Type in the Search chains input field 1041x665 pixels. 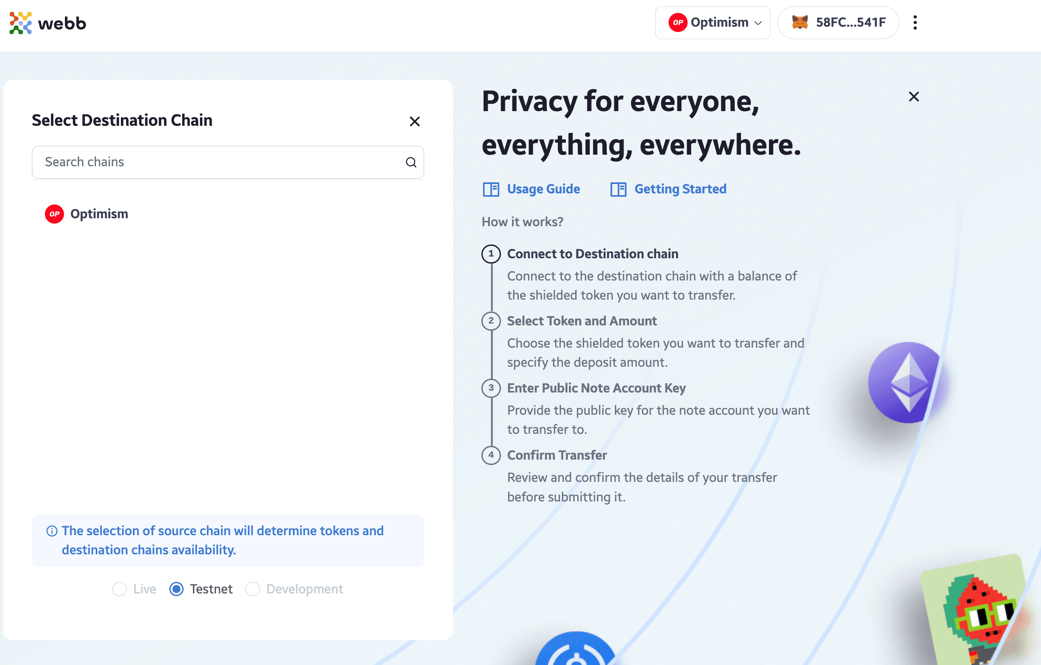click(228, 162)
